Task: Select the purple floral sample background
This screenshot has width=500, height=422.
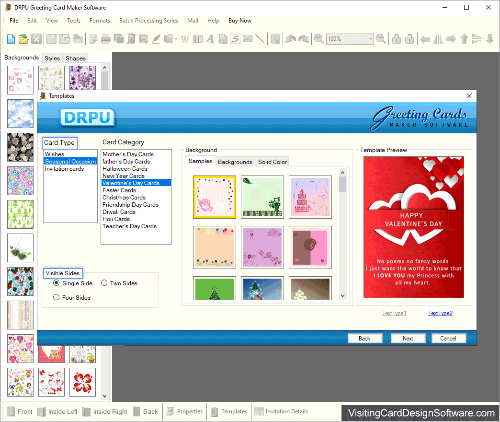Action: [x=262, y=247]
